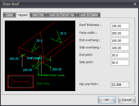Confirm with the OK button

(107, 100)
